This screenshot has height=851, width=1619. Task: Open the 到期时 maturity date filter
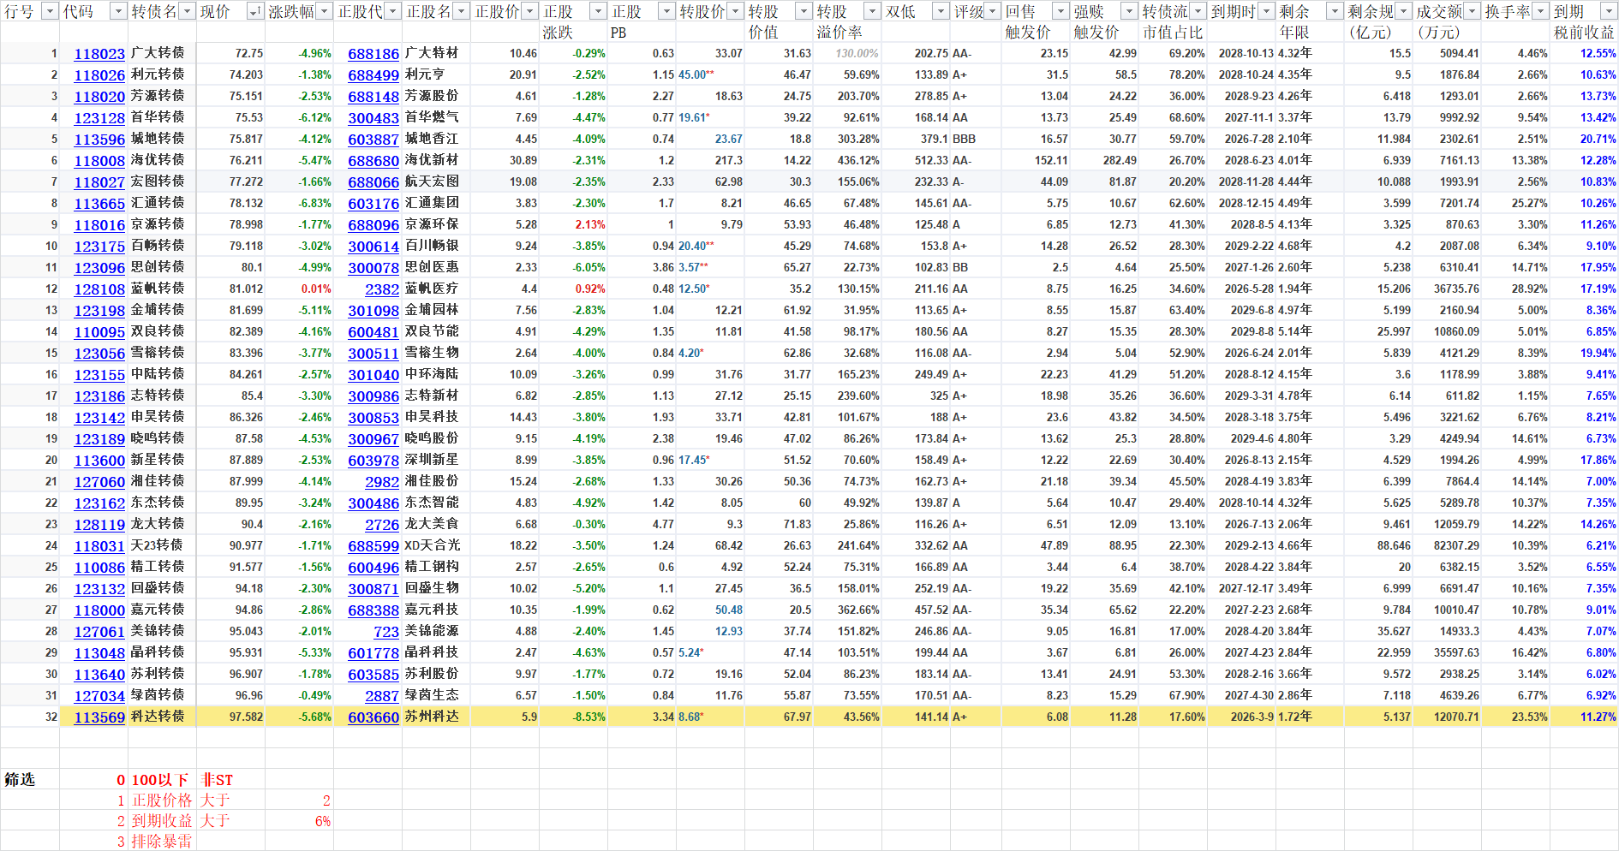click(x=1266, y=11)
